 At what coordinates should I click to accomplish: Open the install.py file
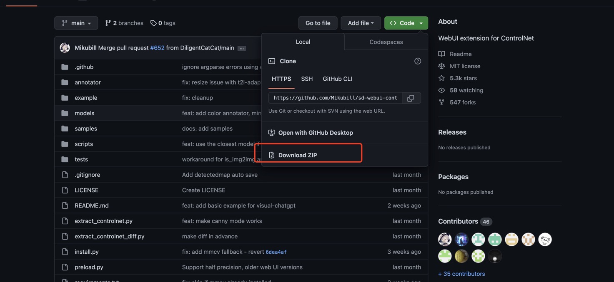pyautogui.click(x=87, y=252)
